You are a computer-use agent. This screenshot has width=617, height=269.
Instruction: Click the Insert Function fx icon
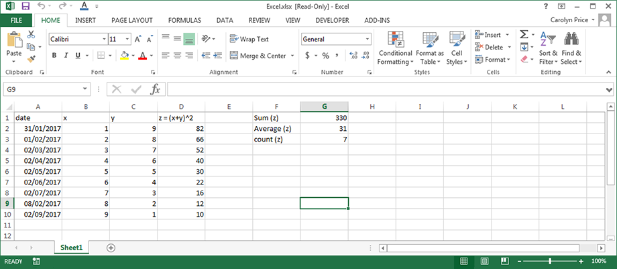(x=155, y=89)
